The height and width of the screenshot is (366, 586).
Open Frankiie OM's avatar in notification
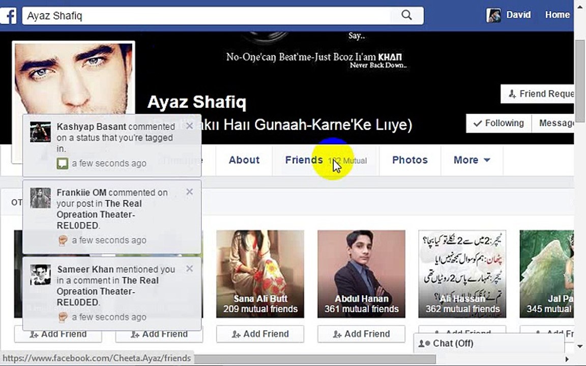pos(40,198)
